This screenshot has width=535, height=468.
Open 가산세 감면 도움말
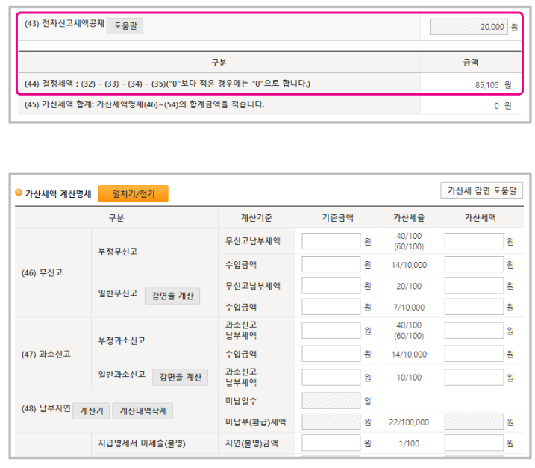tap(482, 190)
